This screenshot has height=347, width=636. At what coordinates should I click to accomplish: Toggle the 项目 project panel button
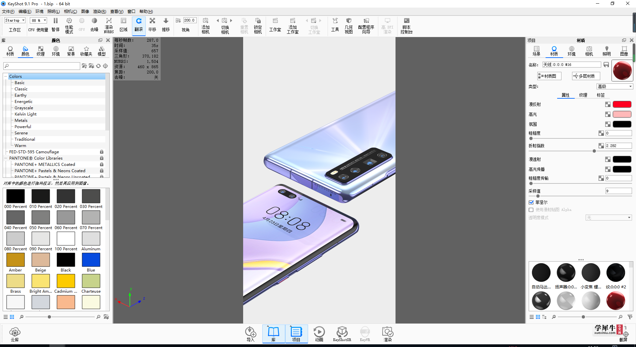pos(296,334)
